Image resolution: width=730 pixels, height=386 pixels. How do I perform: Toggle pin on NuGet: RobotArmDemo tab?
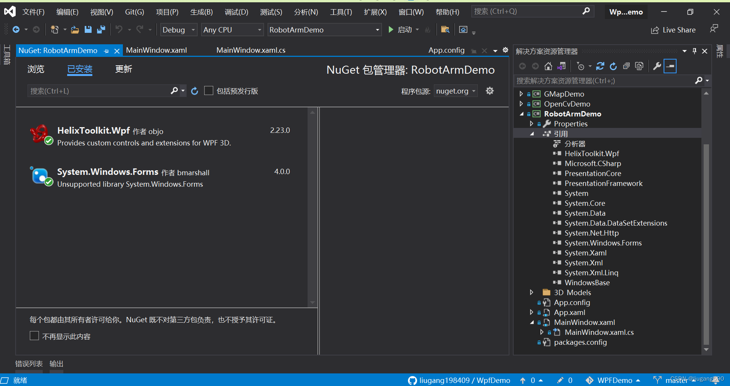point(106,51)
